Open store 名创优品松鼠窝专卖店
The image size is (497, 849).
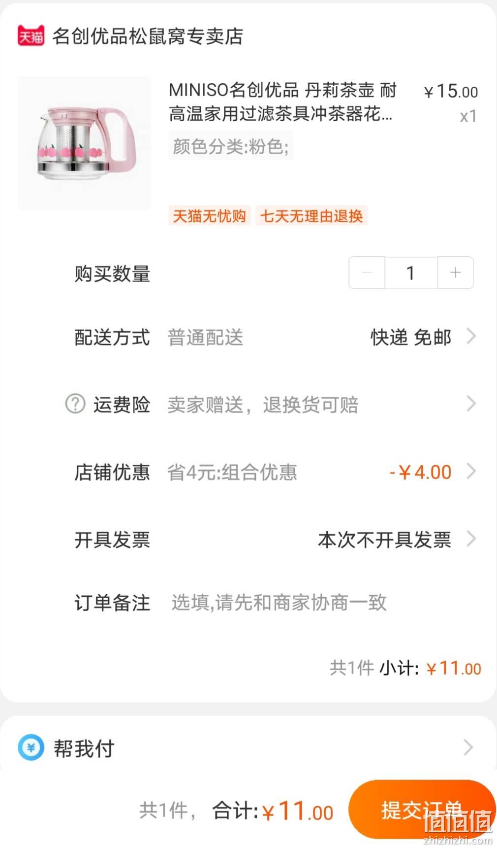148,36
